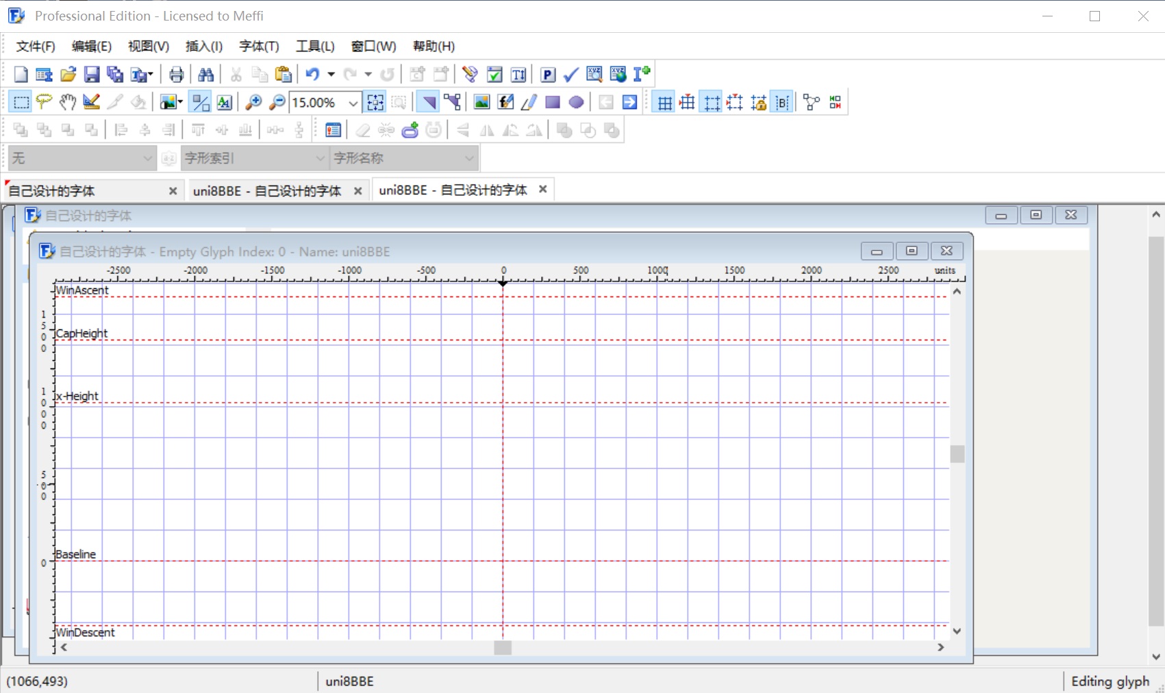This screenshot has height=693, width=1165.
Task: Expand the Redo history dropdown arrow
Action: pos(368,74)
